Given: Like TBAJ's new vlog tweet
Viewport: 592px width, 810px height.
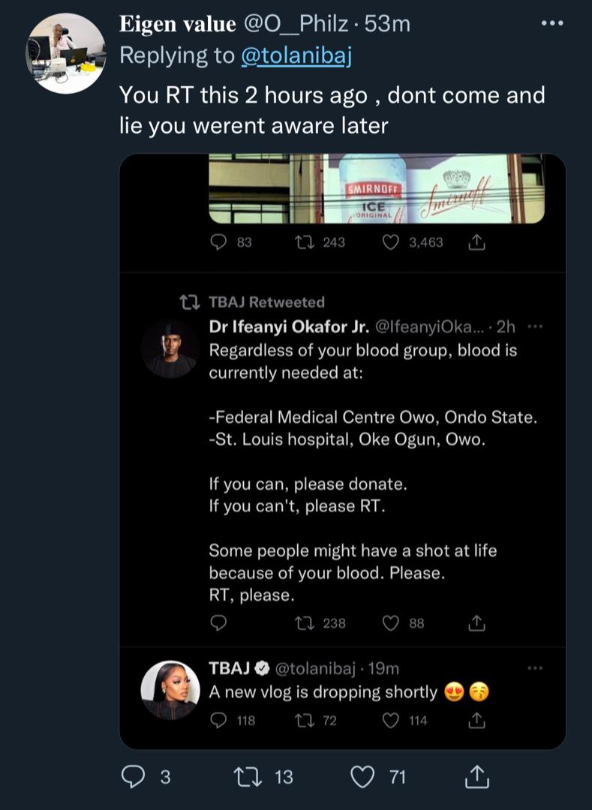Looking at the screenshot, I should point(391,720).
